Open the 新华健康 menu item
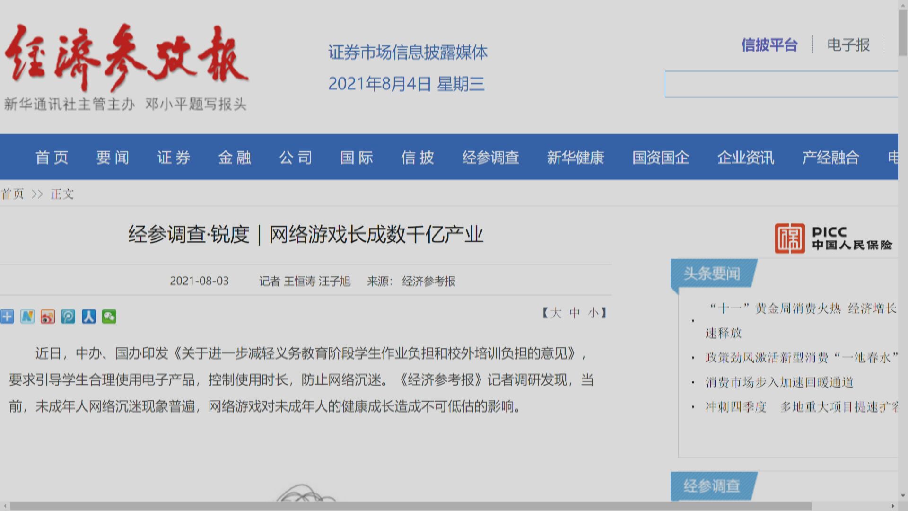Viewport: 908px width, 511px height. (575, 158)
